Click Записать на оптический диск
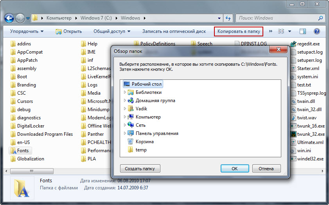The image size is (329, 205). 174,31
